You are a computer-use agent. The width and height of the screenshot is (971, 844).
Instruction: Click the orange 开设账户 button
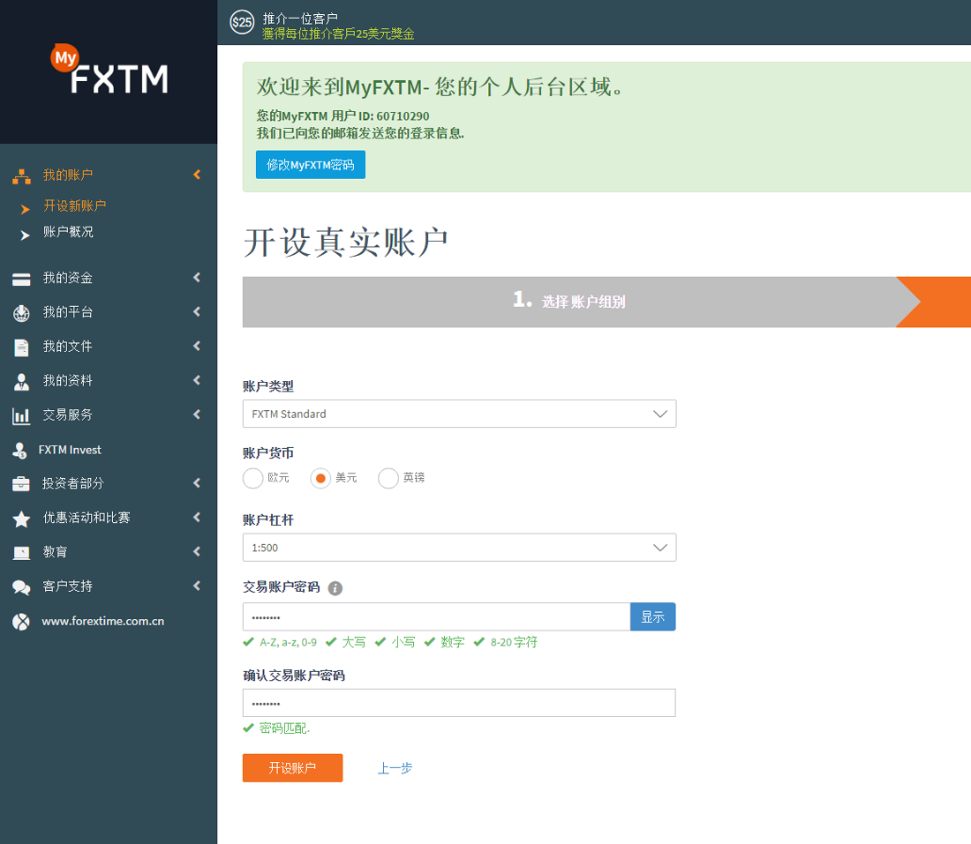click(293, 768)
